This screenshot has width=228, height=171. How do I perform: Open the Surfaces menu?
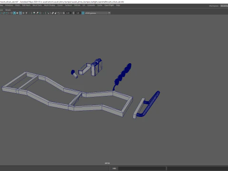(x=68, y=5)
